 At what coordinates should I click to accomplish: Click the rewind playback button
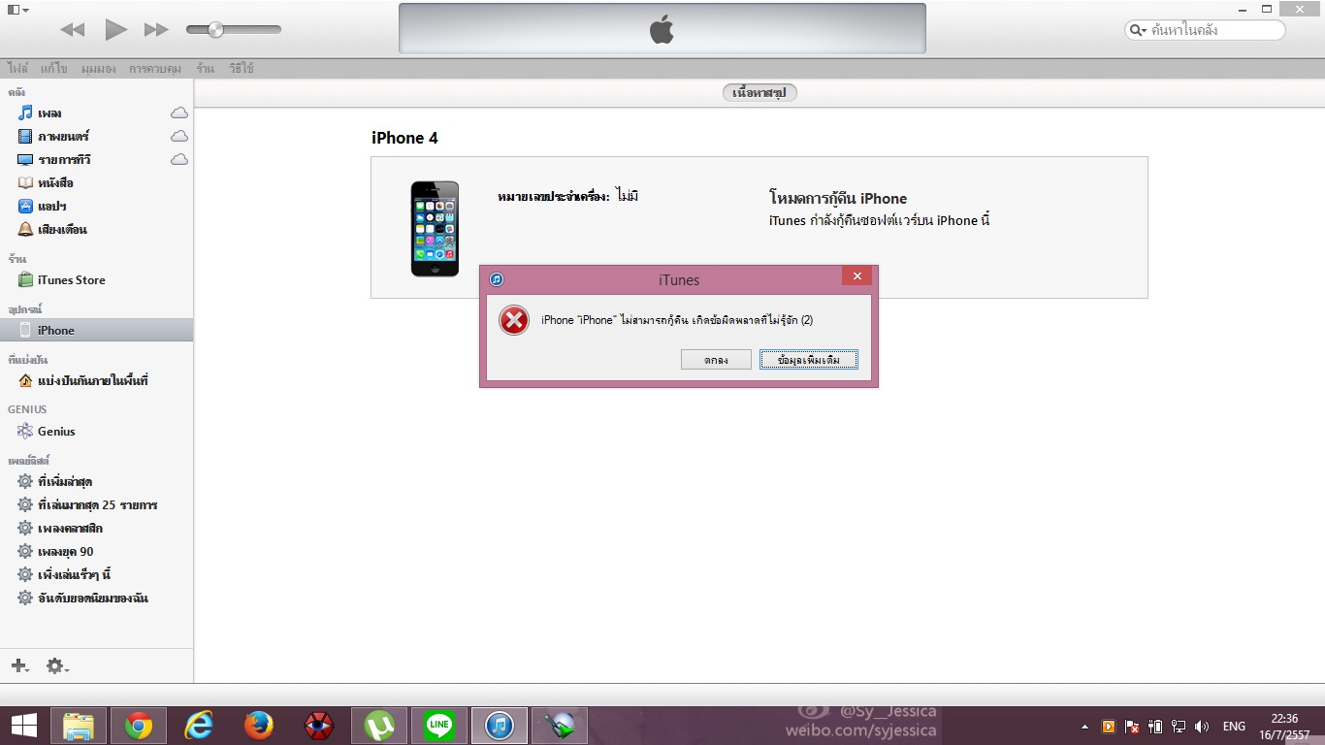[x=73, y=30]
